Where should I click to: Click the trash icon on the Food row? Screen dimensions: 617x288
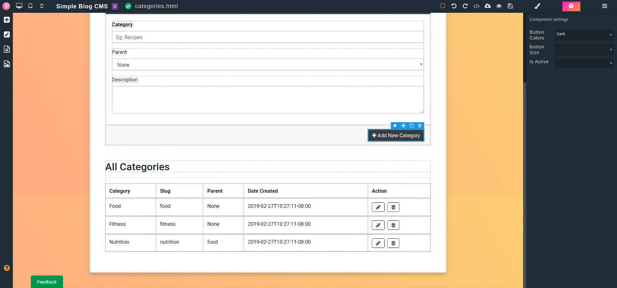pyautogui.click(x=393, y=207)
